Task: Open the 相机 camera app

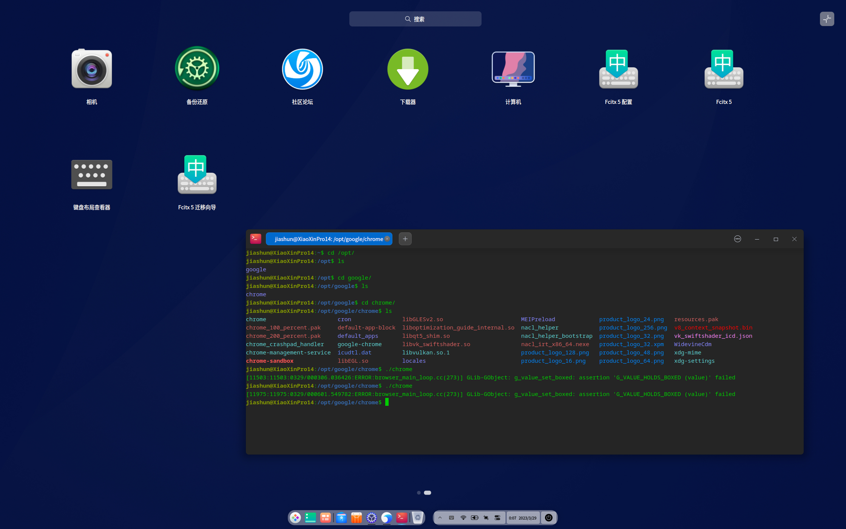Action: click(92, 69)
